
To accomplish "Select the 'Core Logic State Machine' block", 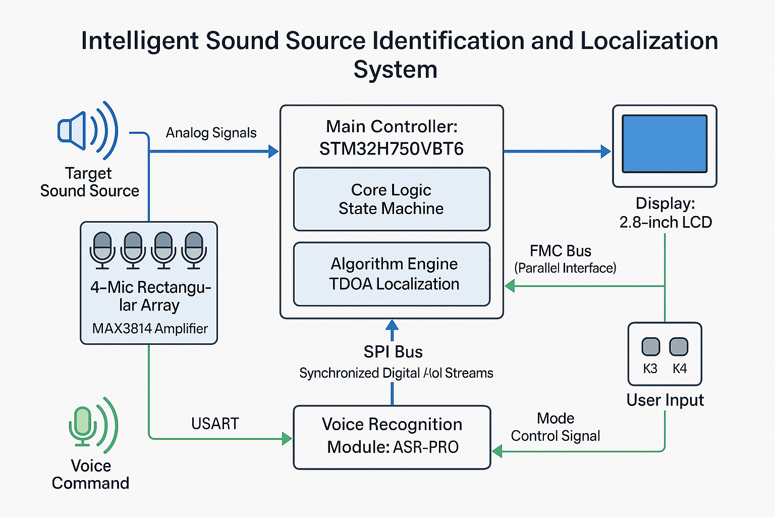I will (x=392, y=199).
